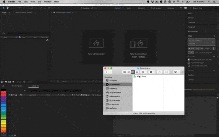
Task: Click the Finder edit tags button
Action: click(166, 72)
